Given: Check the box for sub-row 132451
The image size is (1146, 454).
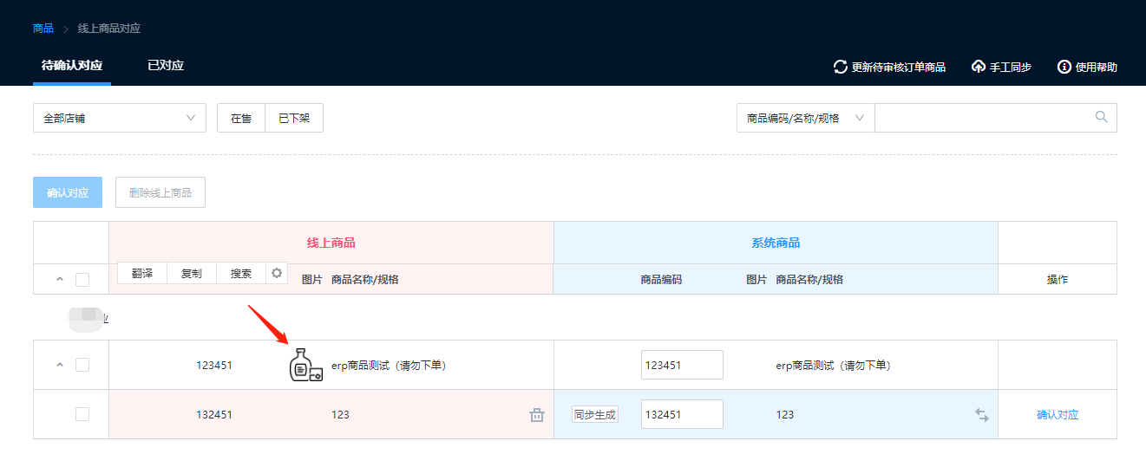Looking at the screenshot, I should tap(82, 414).
